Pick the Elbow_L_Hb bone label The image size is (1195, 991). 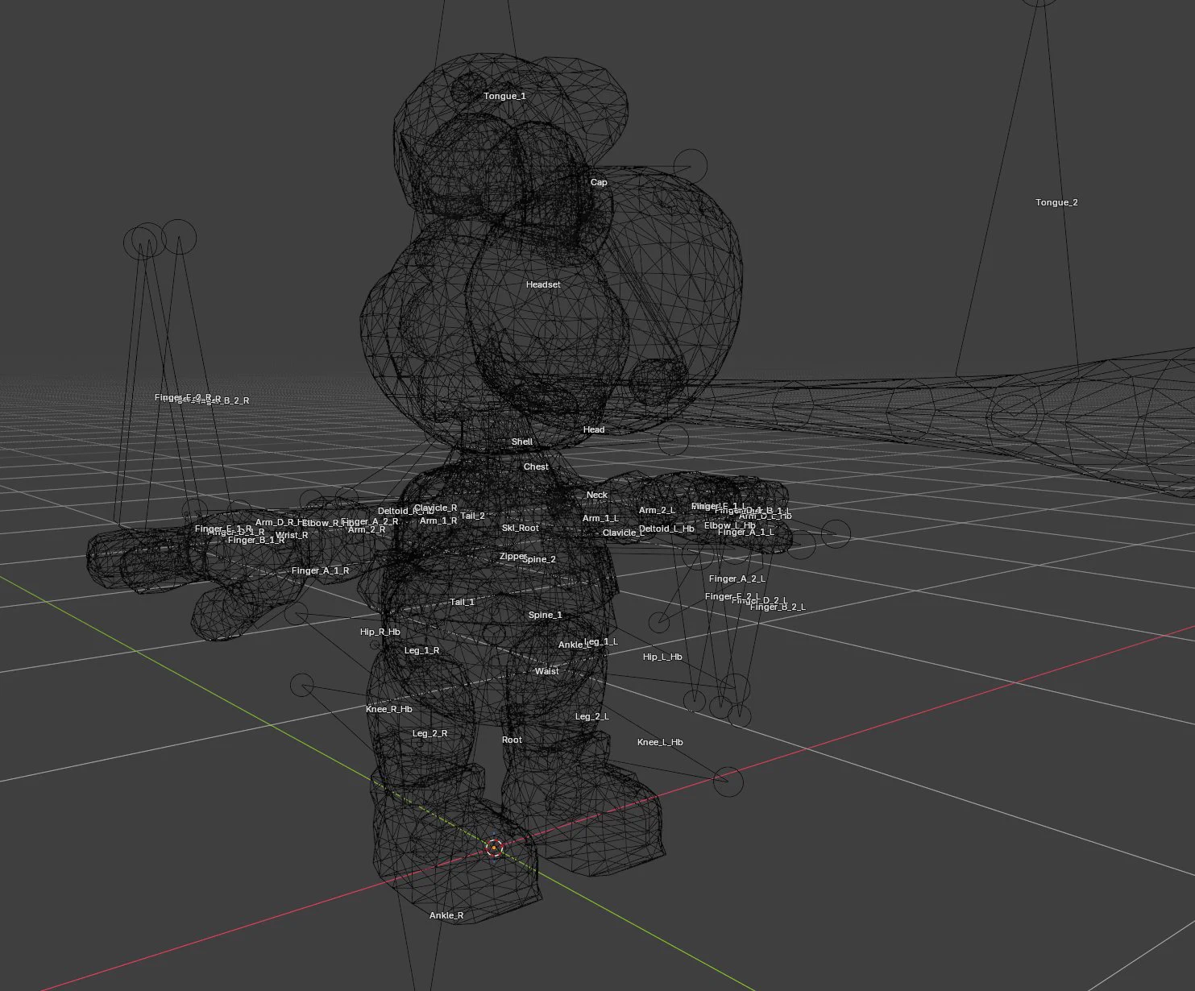pos(730,525)
